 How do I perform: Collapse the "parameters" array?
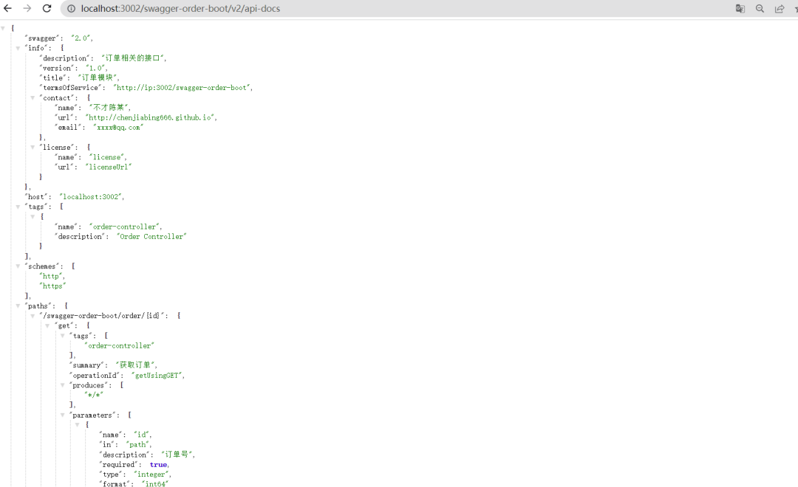[x=63, y=415]
